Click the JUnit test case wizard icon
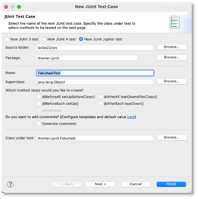198x199 pixels. (x=175, y=22)
